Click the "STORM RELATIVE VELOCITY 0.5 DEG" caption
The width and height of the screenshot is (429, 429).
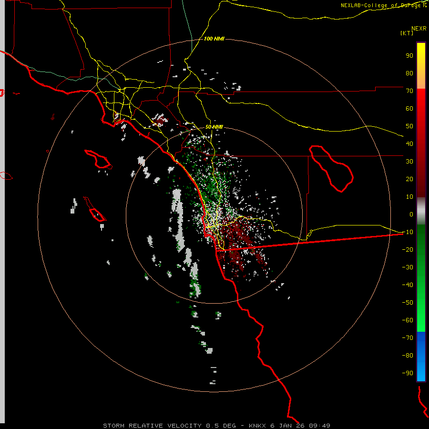coord(169,426)
